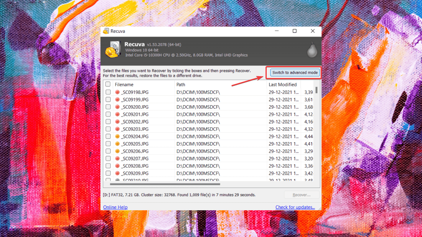Click the Recuva title bar app icon
Viewport: 422px width, 237px height.
pyautogui.click(x=106, y=31)
